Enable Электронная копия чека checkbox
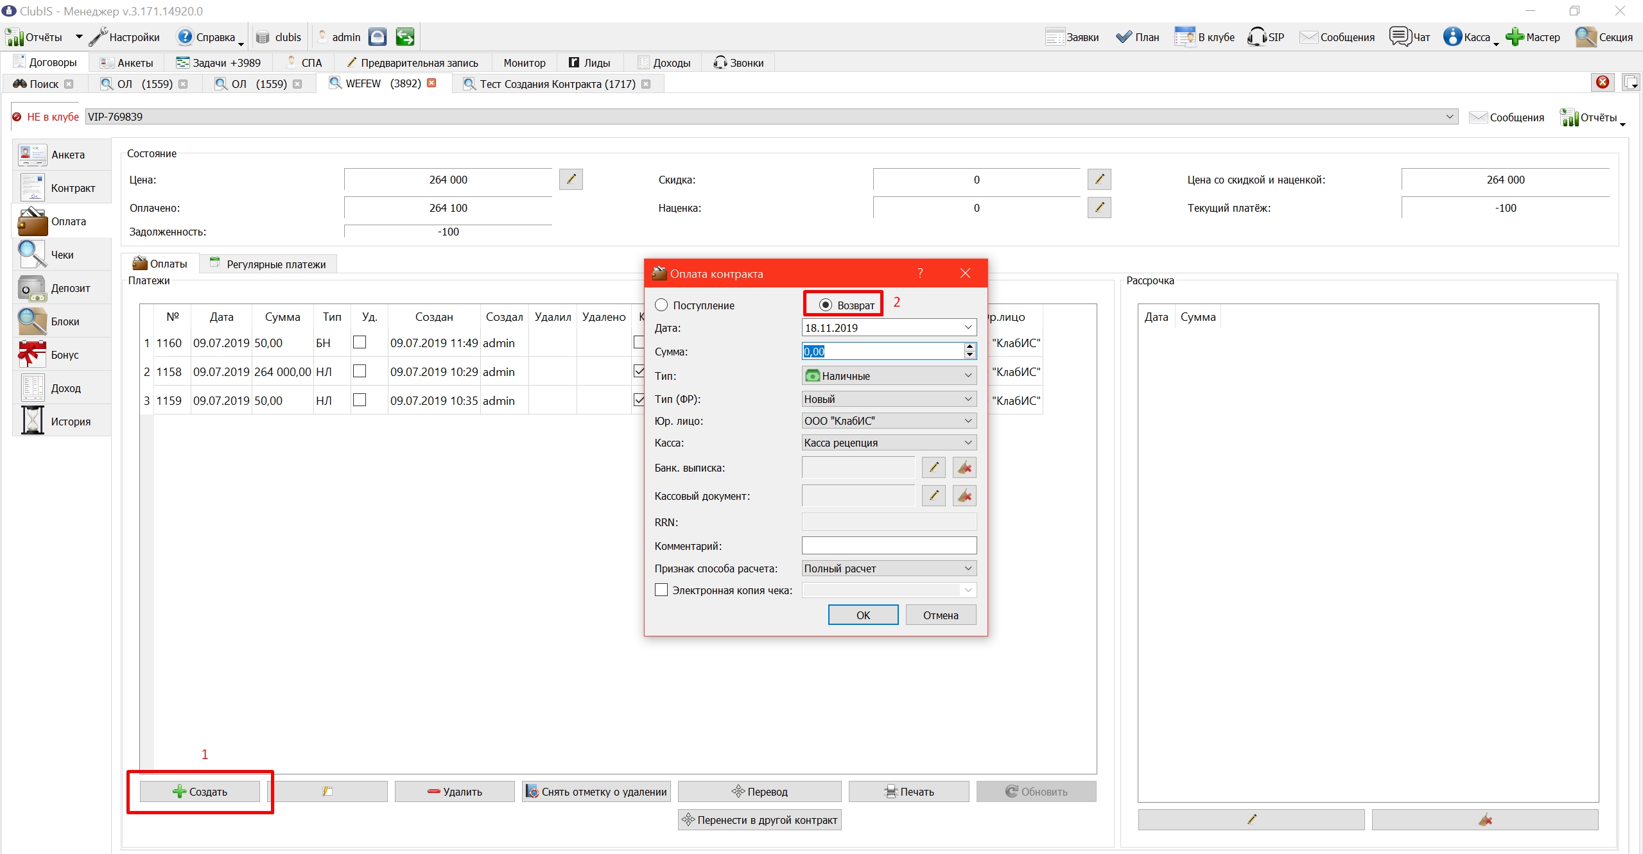1643x854 pixels. [x=661, y=590]
